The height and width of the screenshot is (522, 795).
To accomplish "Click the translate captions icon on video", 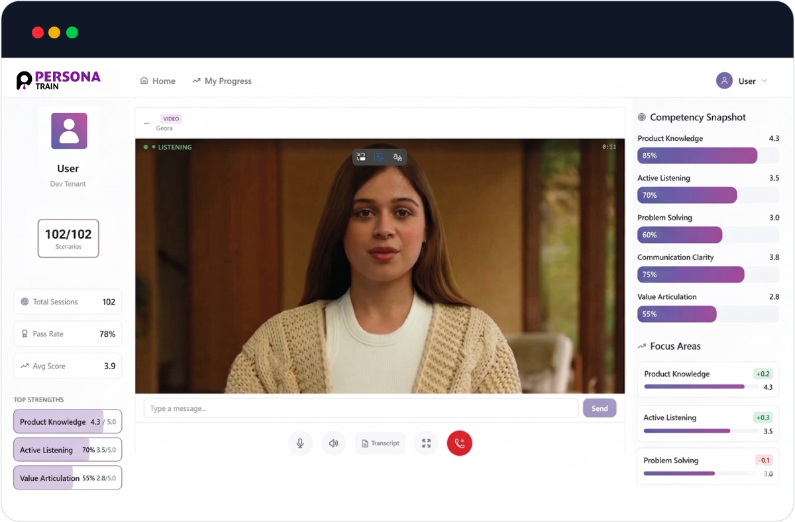I will [397, 157].
